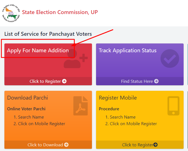Click the Download Parchi card title
The width and height of the screenshot is (188, 151).
pos(28,98)
